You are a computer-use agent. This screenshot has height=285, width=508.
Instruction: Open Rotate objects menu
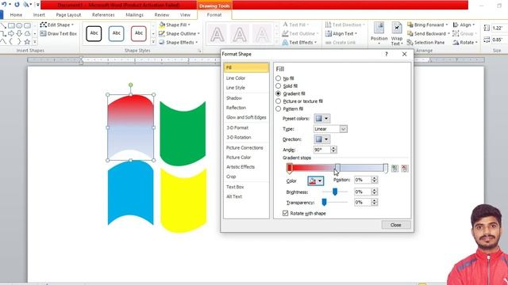click(x=464, y=42)
